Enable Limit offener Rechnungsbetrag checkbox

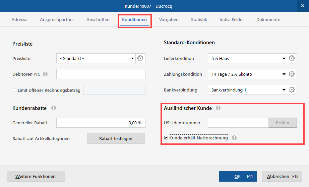click(14, 90)
